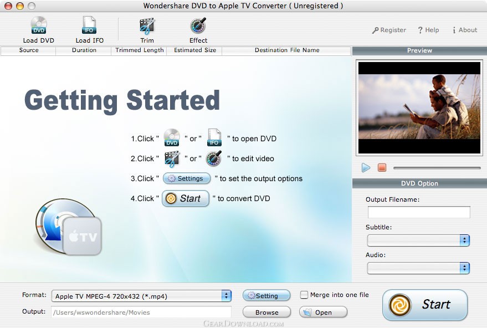Open the Format dropdown list
487x328 pixels.
tap(141, 296)
